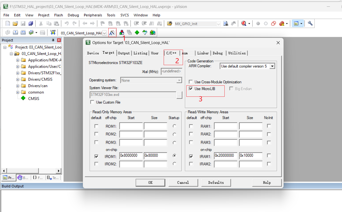
Task: Click the Open file folder icon
Action: pos(15,23)
